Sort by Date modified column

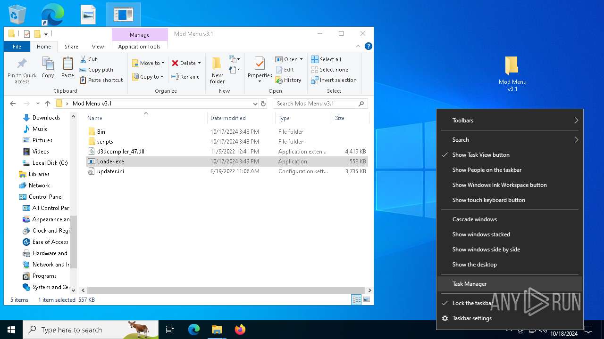[x=241, y=118]
